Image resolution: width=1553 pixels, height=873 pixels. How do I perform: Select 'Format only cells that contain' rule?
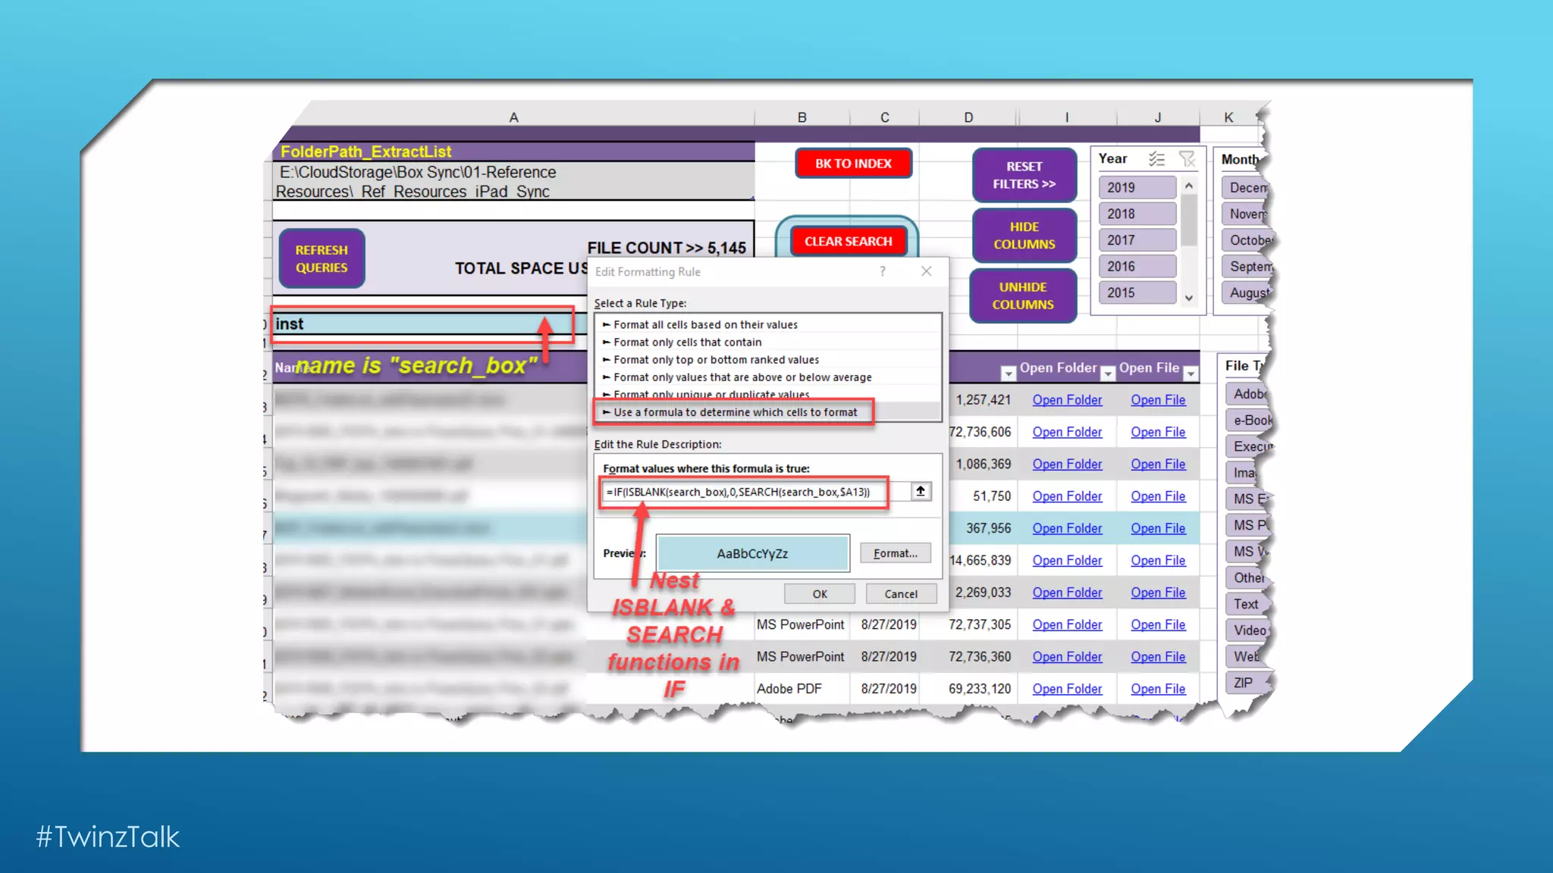tap(687, 342)
